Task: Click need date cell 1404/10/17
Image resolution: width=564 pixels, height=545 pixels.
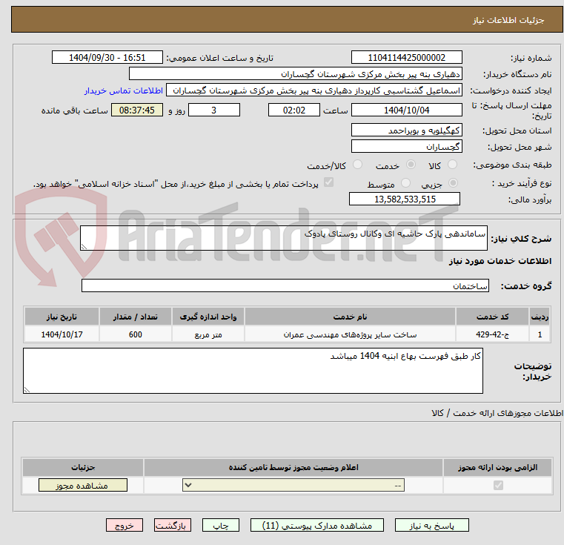Action: pyautogui.click(x=62, y=334)
